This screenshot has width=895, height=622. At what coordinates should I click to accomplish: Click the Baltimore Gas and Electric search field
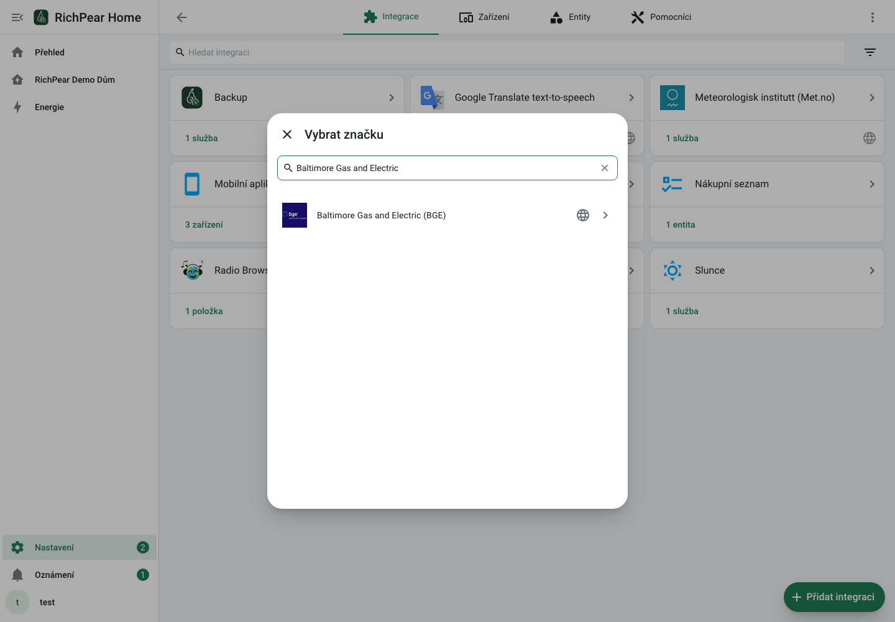pos(447,168)
